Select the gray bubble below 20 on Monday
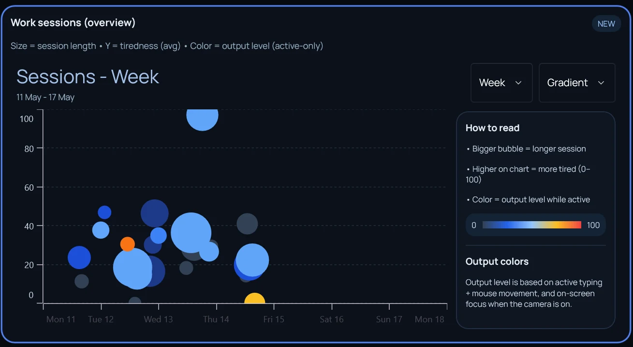633x347 pixels. pyautogui.click(x=82, y=281)
